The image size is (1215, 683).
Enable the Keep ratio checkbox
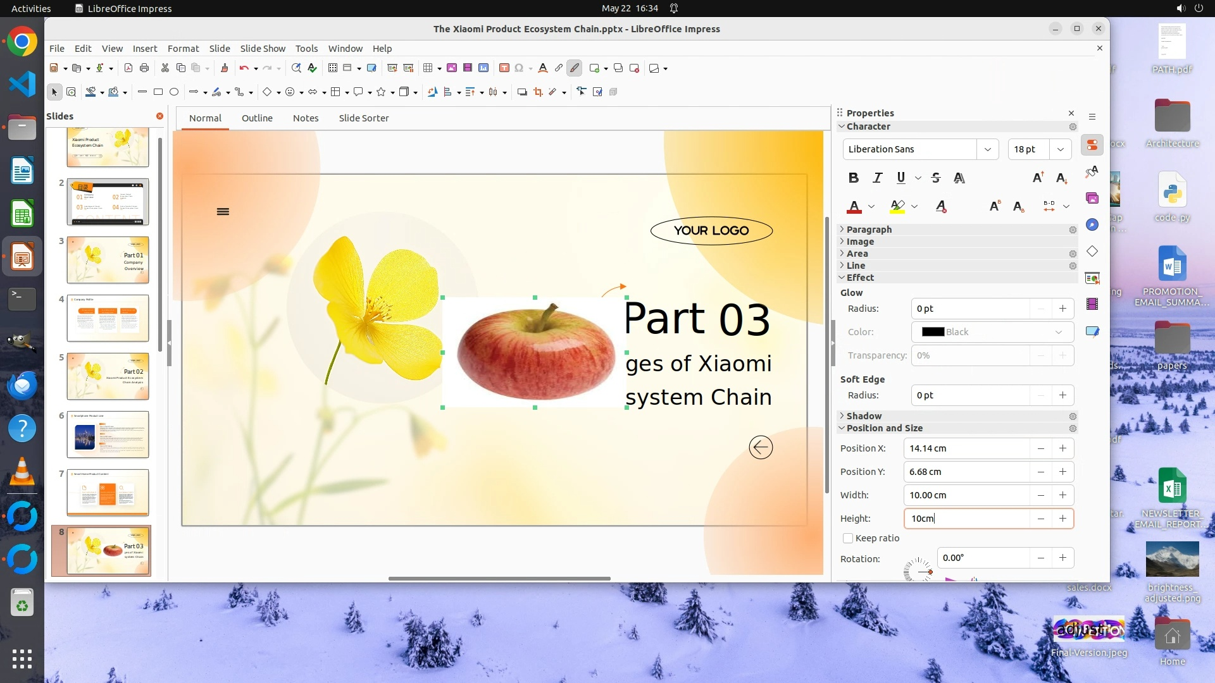coord(848,538)
